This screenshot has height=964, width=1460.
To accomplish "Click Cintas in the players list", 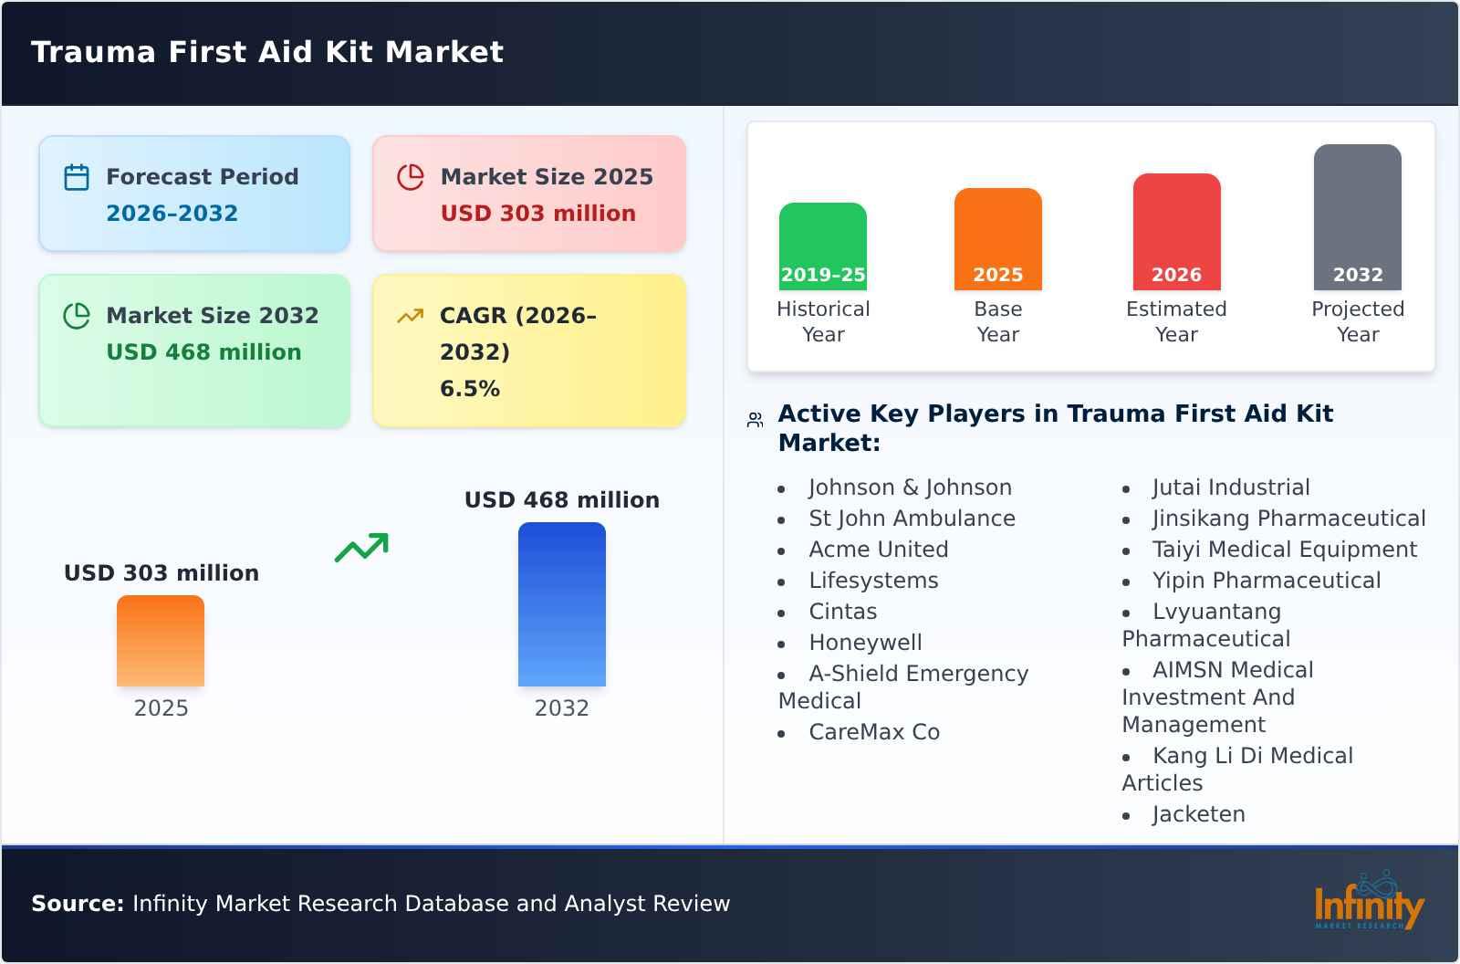I will pos(843,612).
